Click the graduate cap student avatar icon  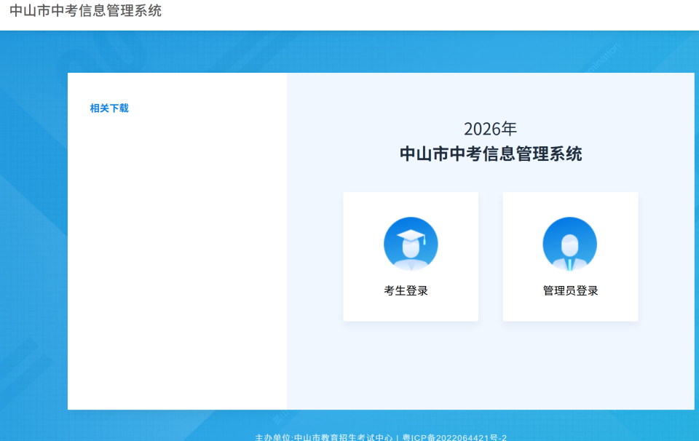tap(411, 244)
